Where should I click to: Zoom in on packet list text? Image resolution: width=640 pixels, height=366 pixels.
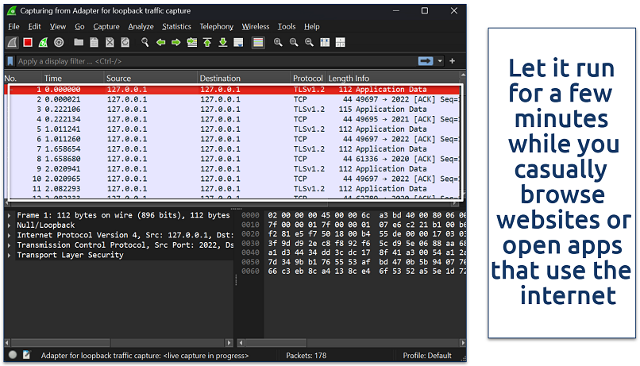pos(279,42)
